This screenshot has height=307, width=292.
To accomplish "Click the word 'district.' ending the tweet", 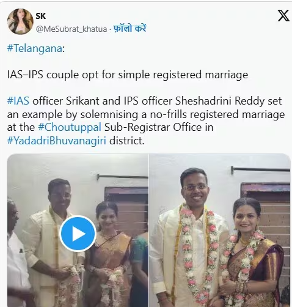I will point(127,141).
